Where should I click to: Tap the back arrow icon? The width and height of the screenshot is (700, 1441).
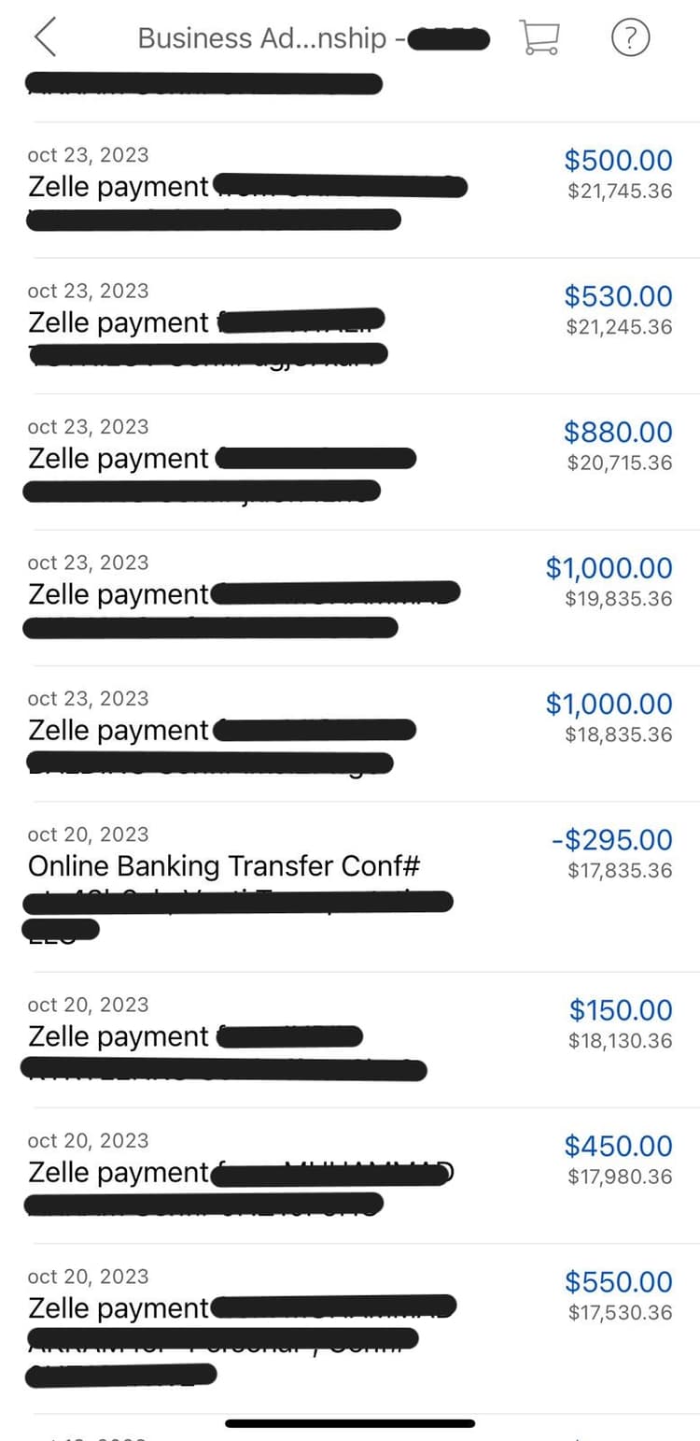pos(45,37)
